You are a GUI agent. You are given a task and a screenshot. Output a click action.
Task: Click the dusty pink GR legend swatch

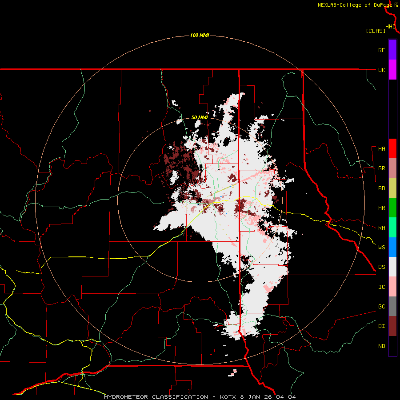pyautogui.click(x=392, y=168)
